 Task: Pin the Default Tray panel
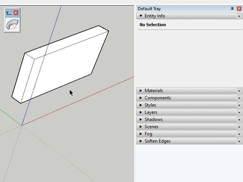232,9
